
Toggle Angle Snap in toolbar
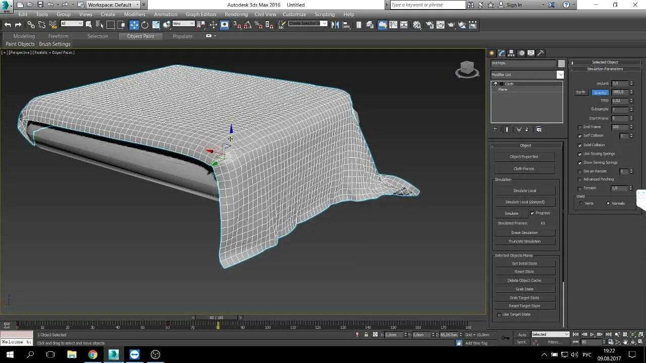tap(248, 24)
